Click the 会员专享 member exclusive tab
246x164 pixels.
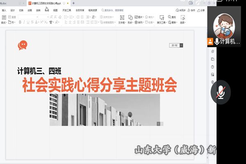(80, 10)
